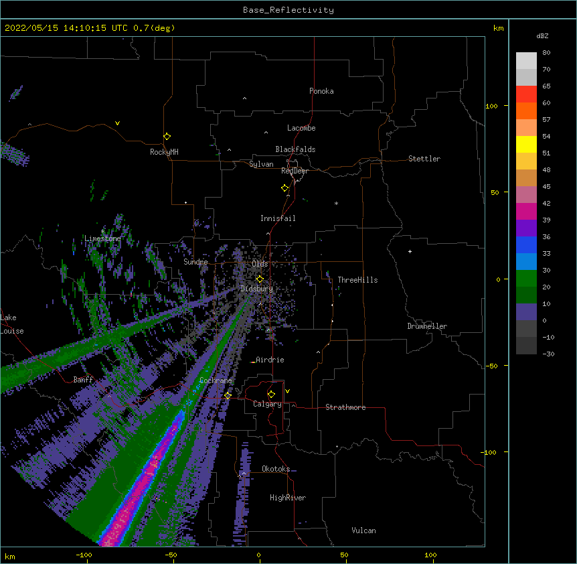Click the light gray 80 dBZ legend swatch
Screen dimensions: 577x564
(x=526, y=61)
